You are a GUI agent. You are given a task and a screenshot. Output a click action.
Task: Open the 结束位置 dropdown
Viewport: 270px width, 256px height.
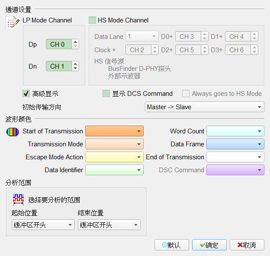[x=109, y=225]
